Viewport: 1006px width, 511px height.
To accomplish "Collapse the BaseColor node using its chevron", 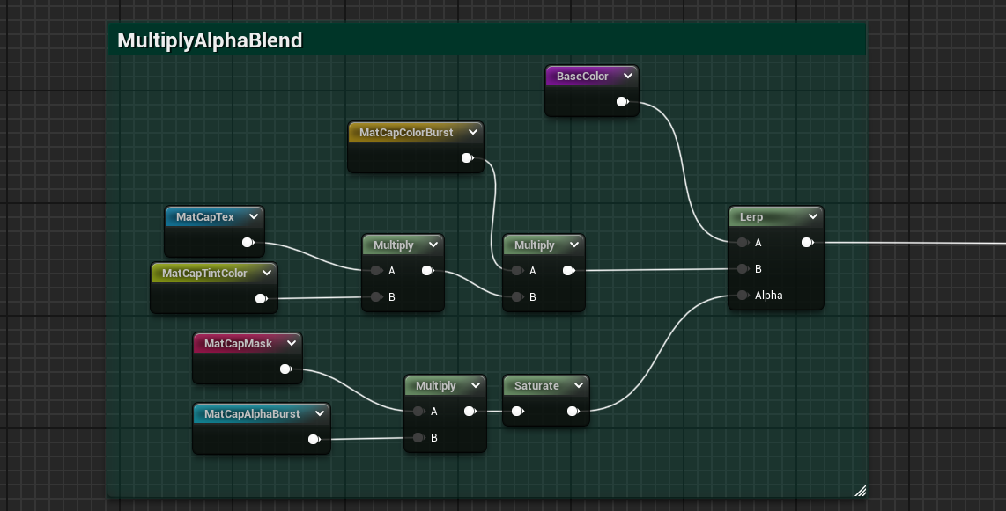I will coord(627,77).
